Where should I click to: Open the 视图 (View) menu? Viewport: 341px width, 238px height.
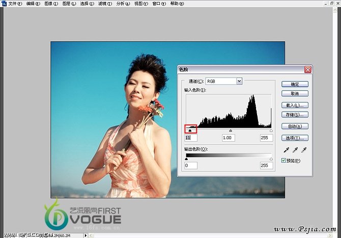141,4
